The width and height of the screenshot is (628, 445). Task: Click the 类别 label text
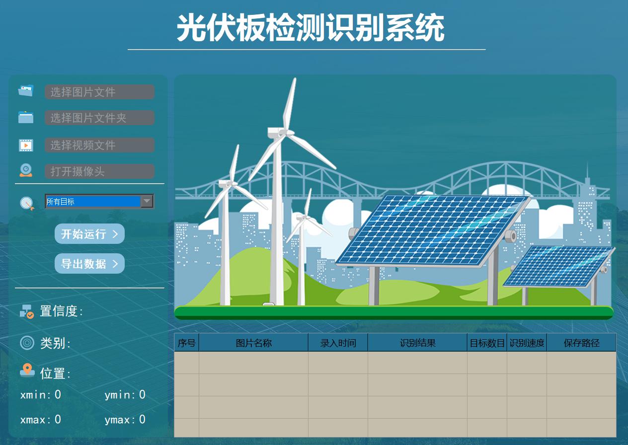click(x=55, y=343)
